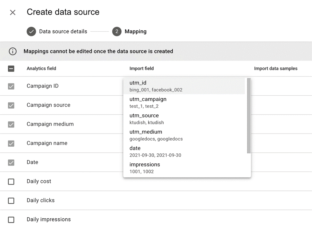
Task: Uncheck the Date checkbox
Action: pyautogui.click(x=12, y=162)
